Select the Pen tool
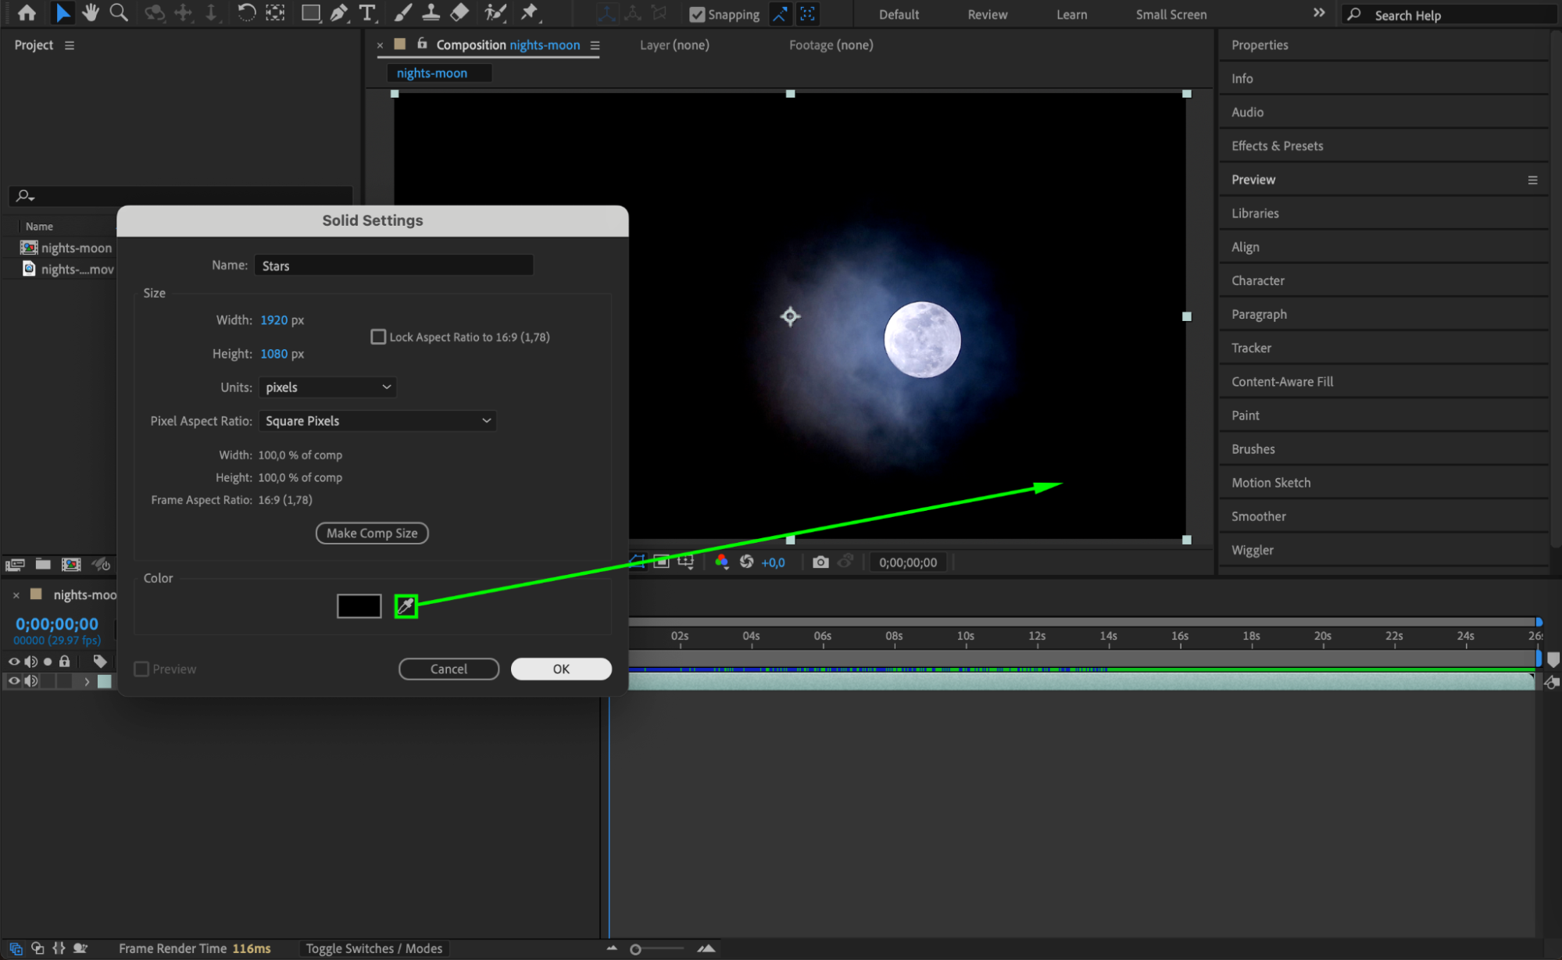The image size is (1562, 960). coord(338,12)
